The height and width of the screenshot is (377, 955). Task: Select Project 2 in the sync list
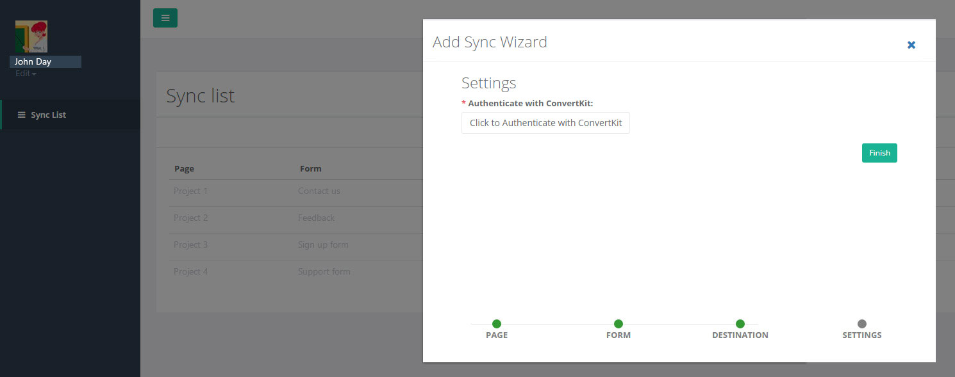191,218
